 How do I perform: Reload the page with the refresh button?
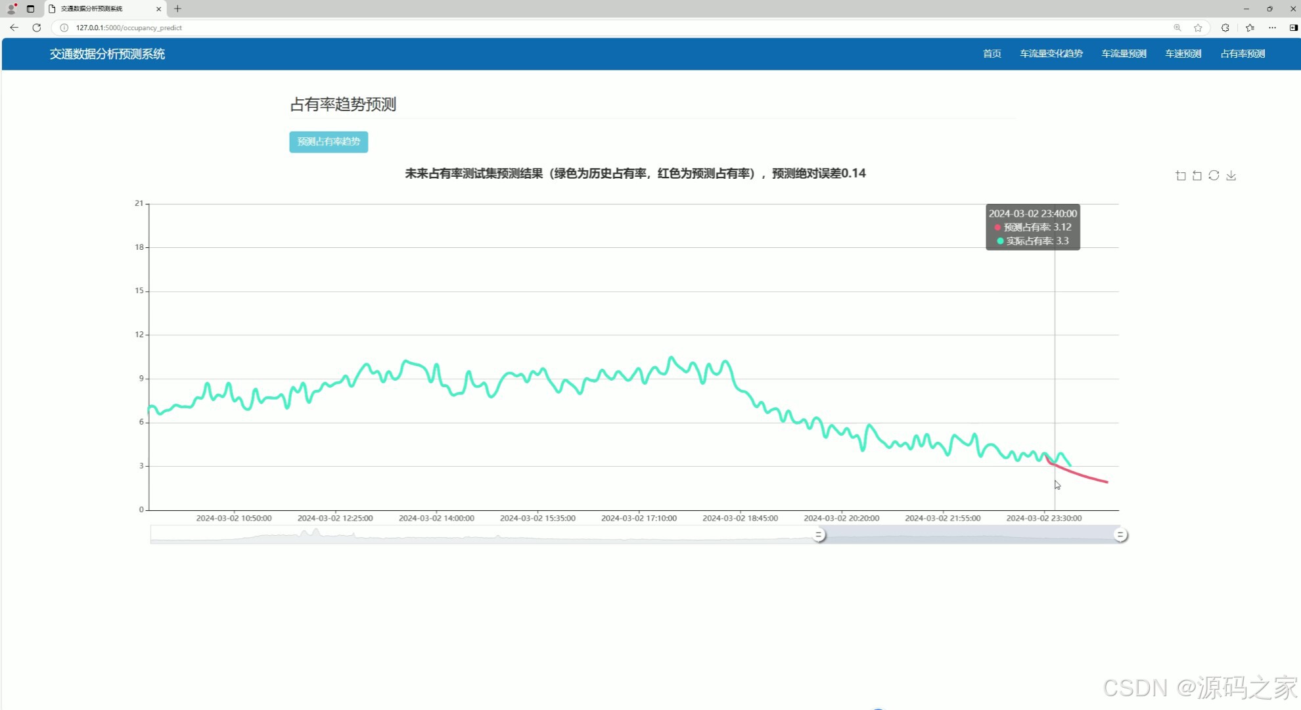pyautogui.click(x=37, y=28)
